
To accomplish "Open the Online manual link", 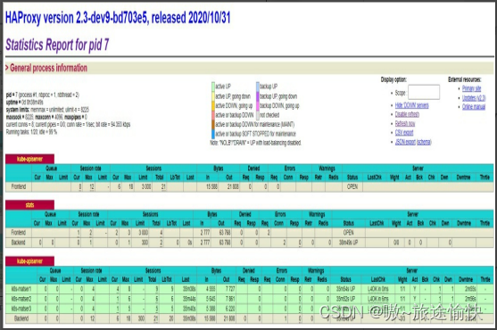I will point(474,107).
